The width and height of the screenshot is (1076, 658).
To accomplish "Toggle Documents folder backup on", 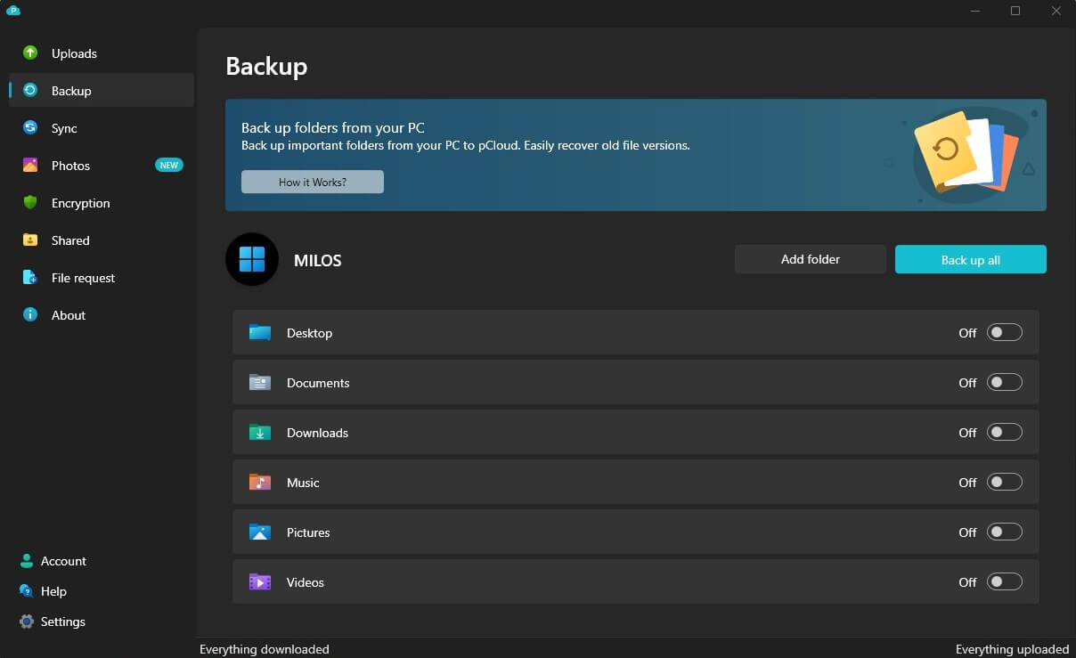I will (x=1004, y=382).
